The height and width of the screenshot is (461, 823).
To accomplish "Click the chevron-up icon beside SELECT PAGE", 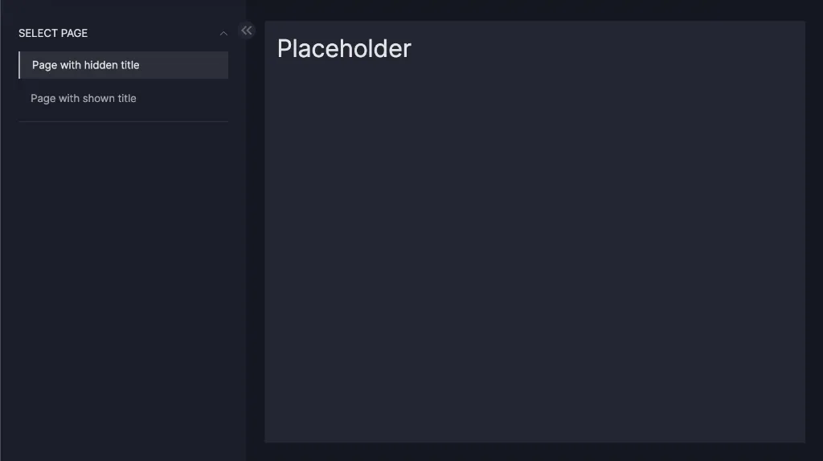I will pos(223,34).
